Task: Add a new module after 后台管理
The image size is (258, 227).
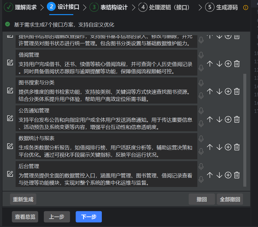Action: [228, 175]
